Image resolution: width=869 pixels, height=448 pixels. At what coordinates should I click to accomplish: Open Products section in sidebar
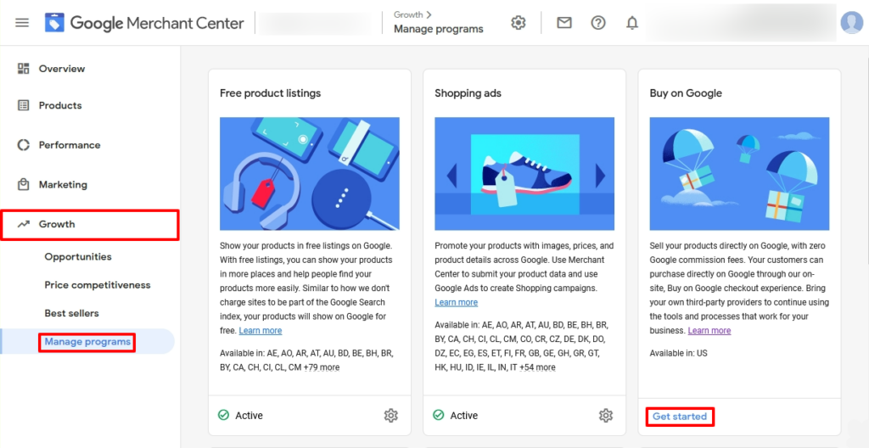pyautogui.click(x=60, y=105)
